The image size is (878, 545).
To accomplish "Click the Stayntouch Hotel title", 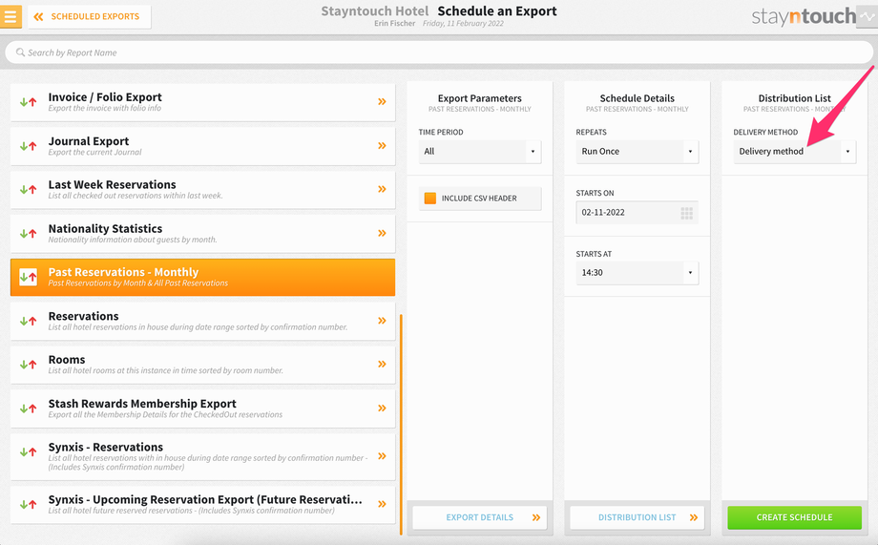I will [375, 11].
